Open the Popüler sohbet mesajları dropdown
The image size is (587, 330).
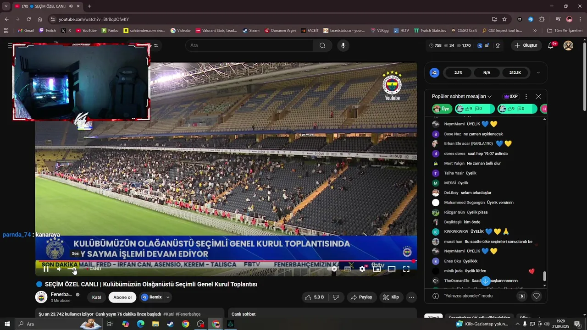[x=462, y=97]
